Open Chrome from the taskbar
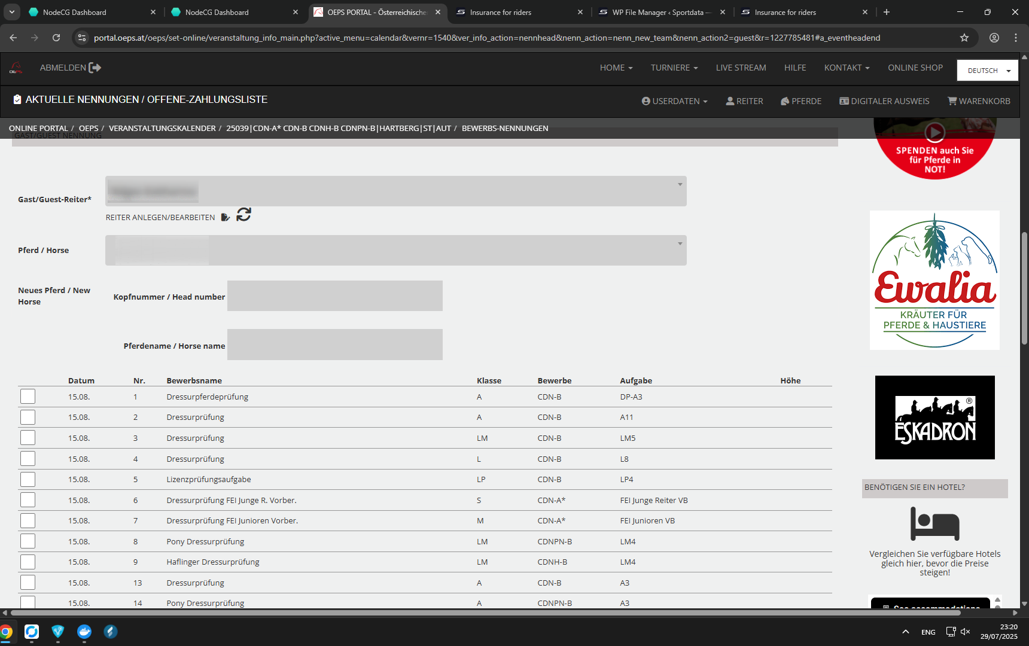 5,632
